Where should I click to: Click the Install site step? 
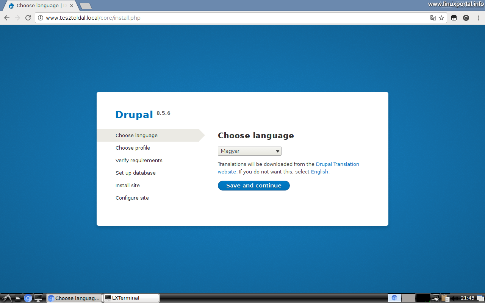point(128,185)
